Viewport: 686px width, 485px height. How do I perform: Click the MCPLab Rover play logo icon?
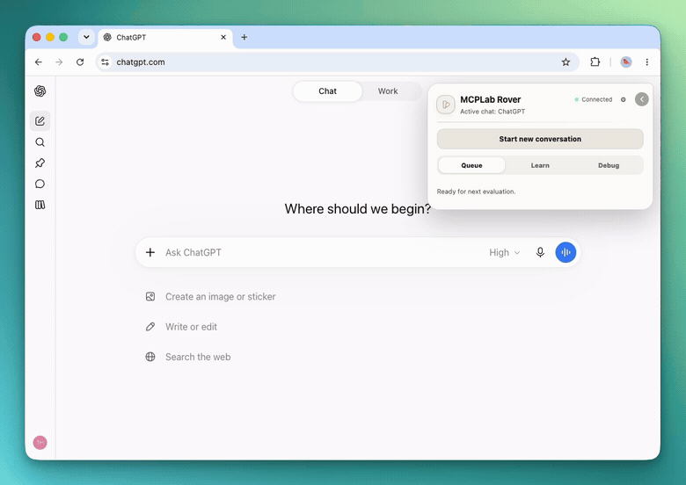tap(446, 105)
